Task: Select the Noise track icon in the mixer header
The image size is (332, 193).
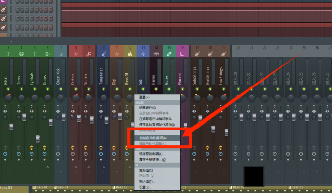Action: [169, 54]
